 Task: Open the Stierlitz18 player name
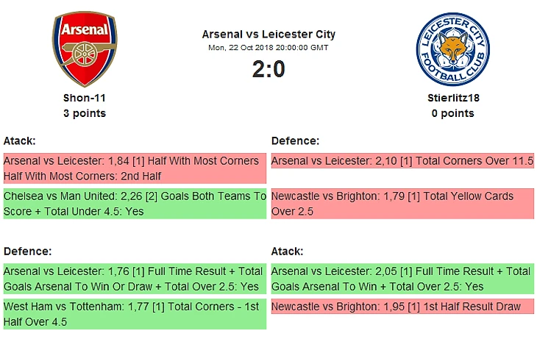[452, 97]
